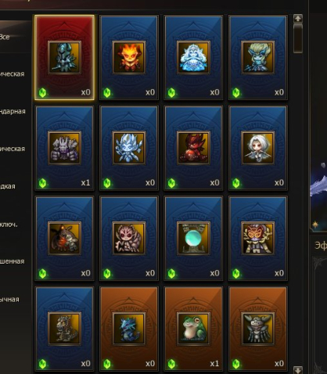The width and height of the screenshot is (327, 374).
Task: Click the vertical scrollbar thumb
Action: click(298, 38)
